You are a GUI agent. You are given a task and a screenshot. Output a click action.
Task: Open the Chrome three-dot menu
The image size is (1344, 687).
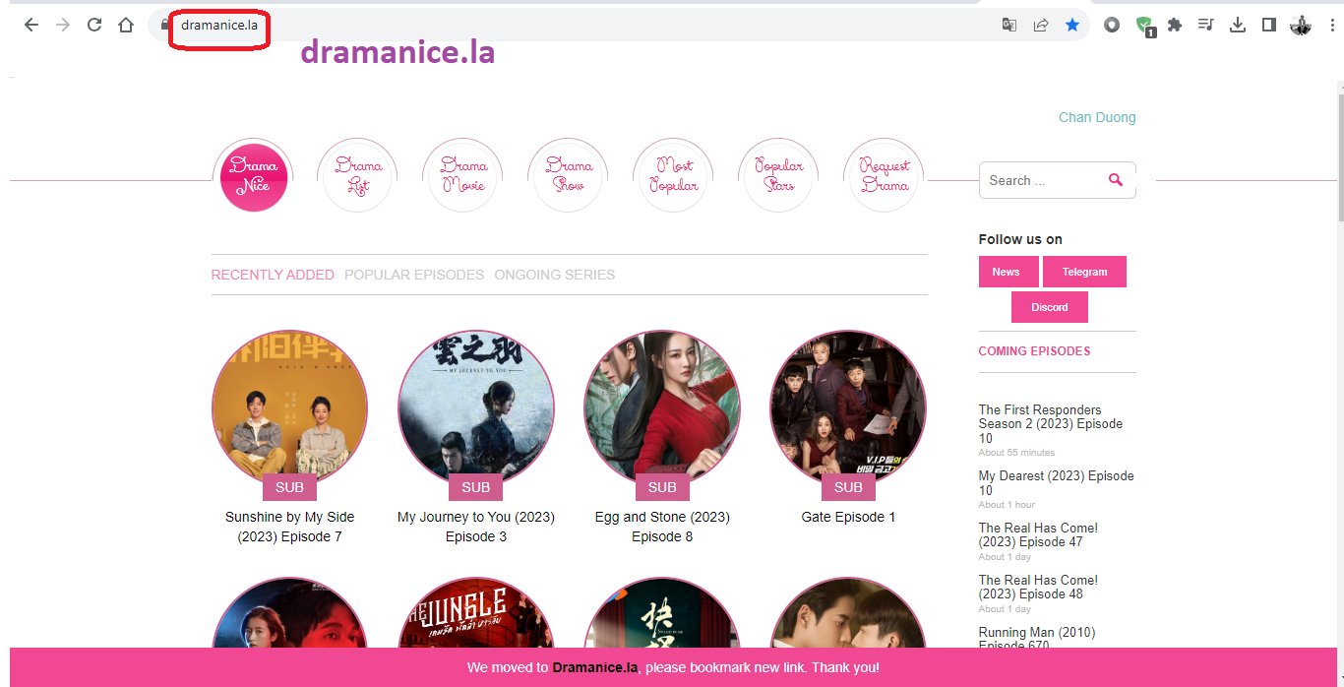(x=1331, y=26)
